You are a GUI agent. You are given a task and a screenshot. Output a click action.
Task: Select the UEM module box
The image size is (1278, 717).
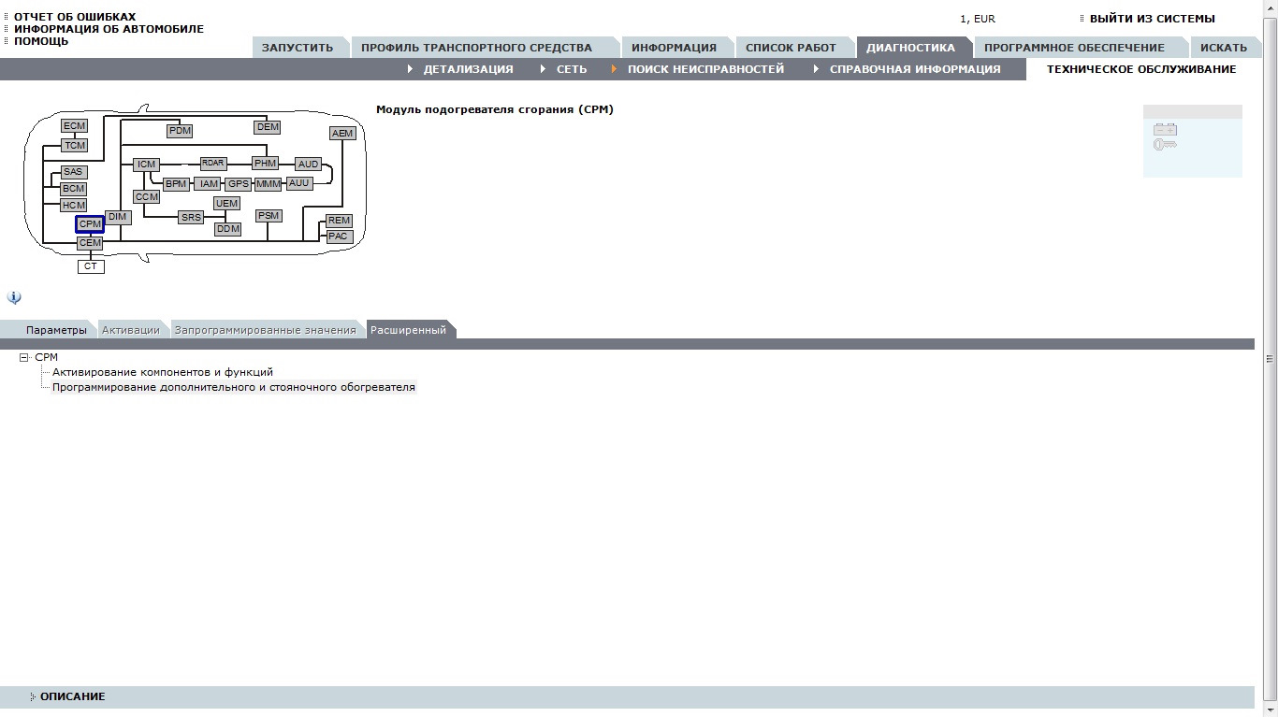tap(227, 204)
